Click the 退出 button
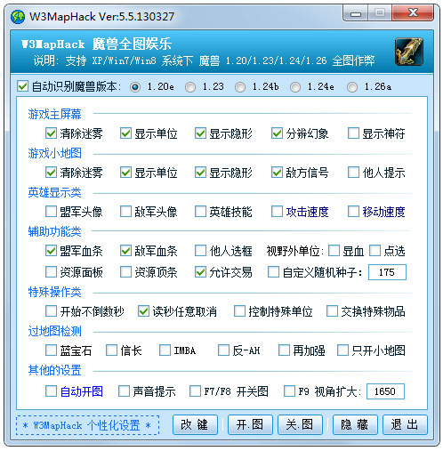 pyautogui.click(x=405, y=424)
